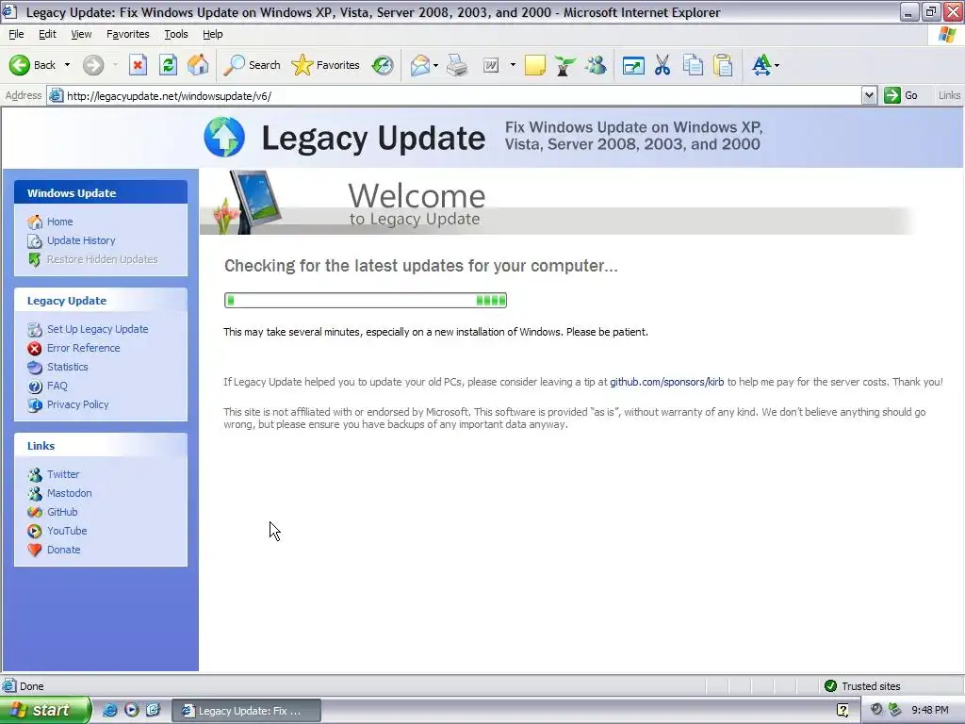Click the Cut scissors icon

662,65
